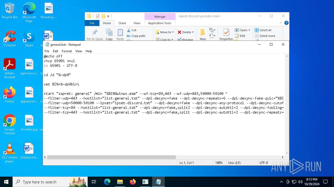334x187 pixels.
Task: Click the VLC media player desktop icon
Action: [x=10, y=153]
